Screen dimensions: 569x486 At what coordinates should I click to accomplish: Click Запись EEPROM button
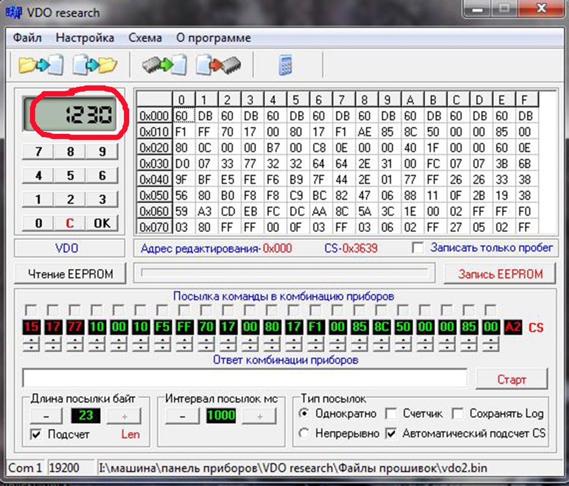tap(500, 273)
